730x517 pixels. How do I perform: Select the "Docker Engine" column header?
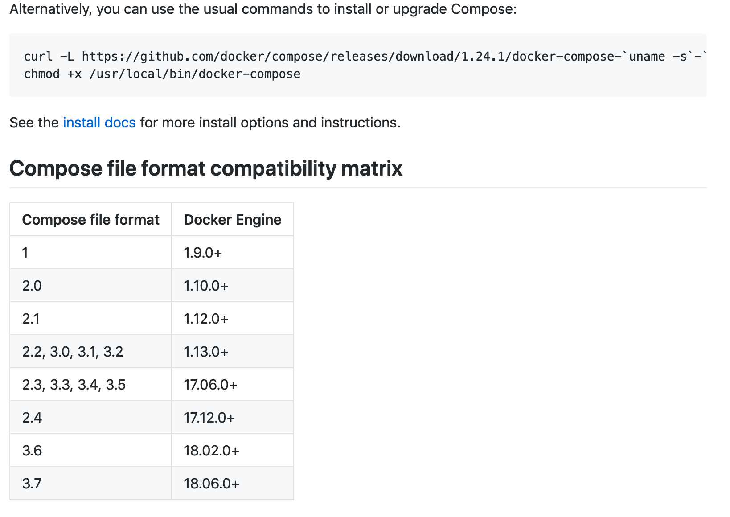(x=232, y=220)
